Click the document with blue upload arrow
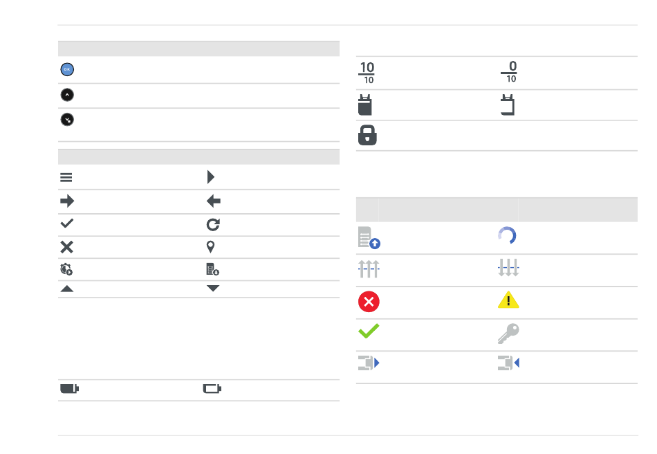 tap(369, 237)
